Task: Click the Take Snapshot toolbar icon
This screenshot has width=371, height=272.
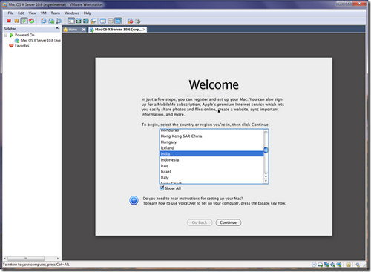Action: tap(44, 21)
